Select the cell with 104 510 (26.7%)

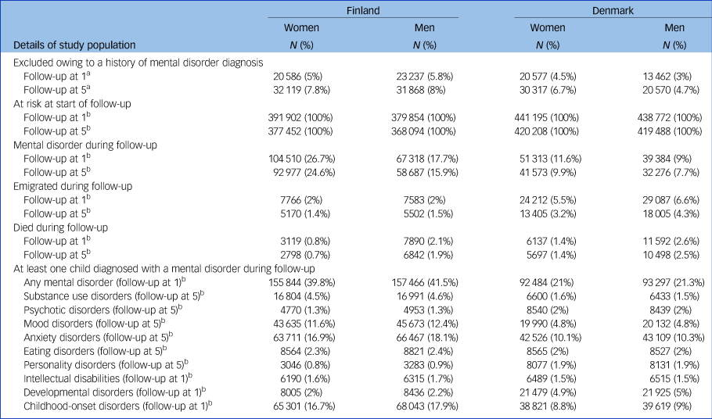pos(301,157)
